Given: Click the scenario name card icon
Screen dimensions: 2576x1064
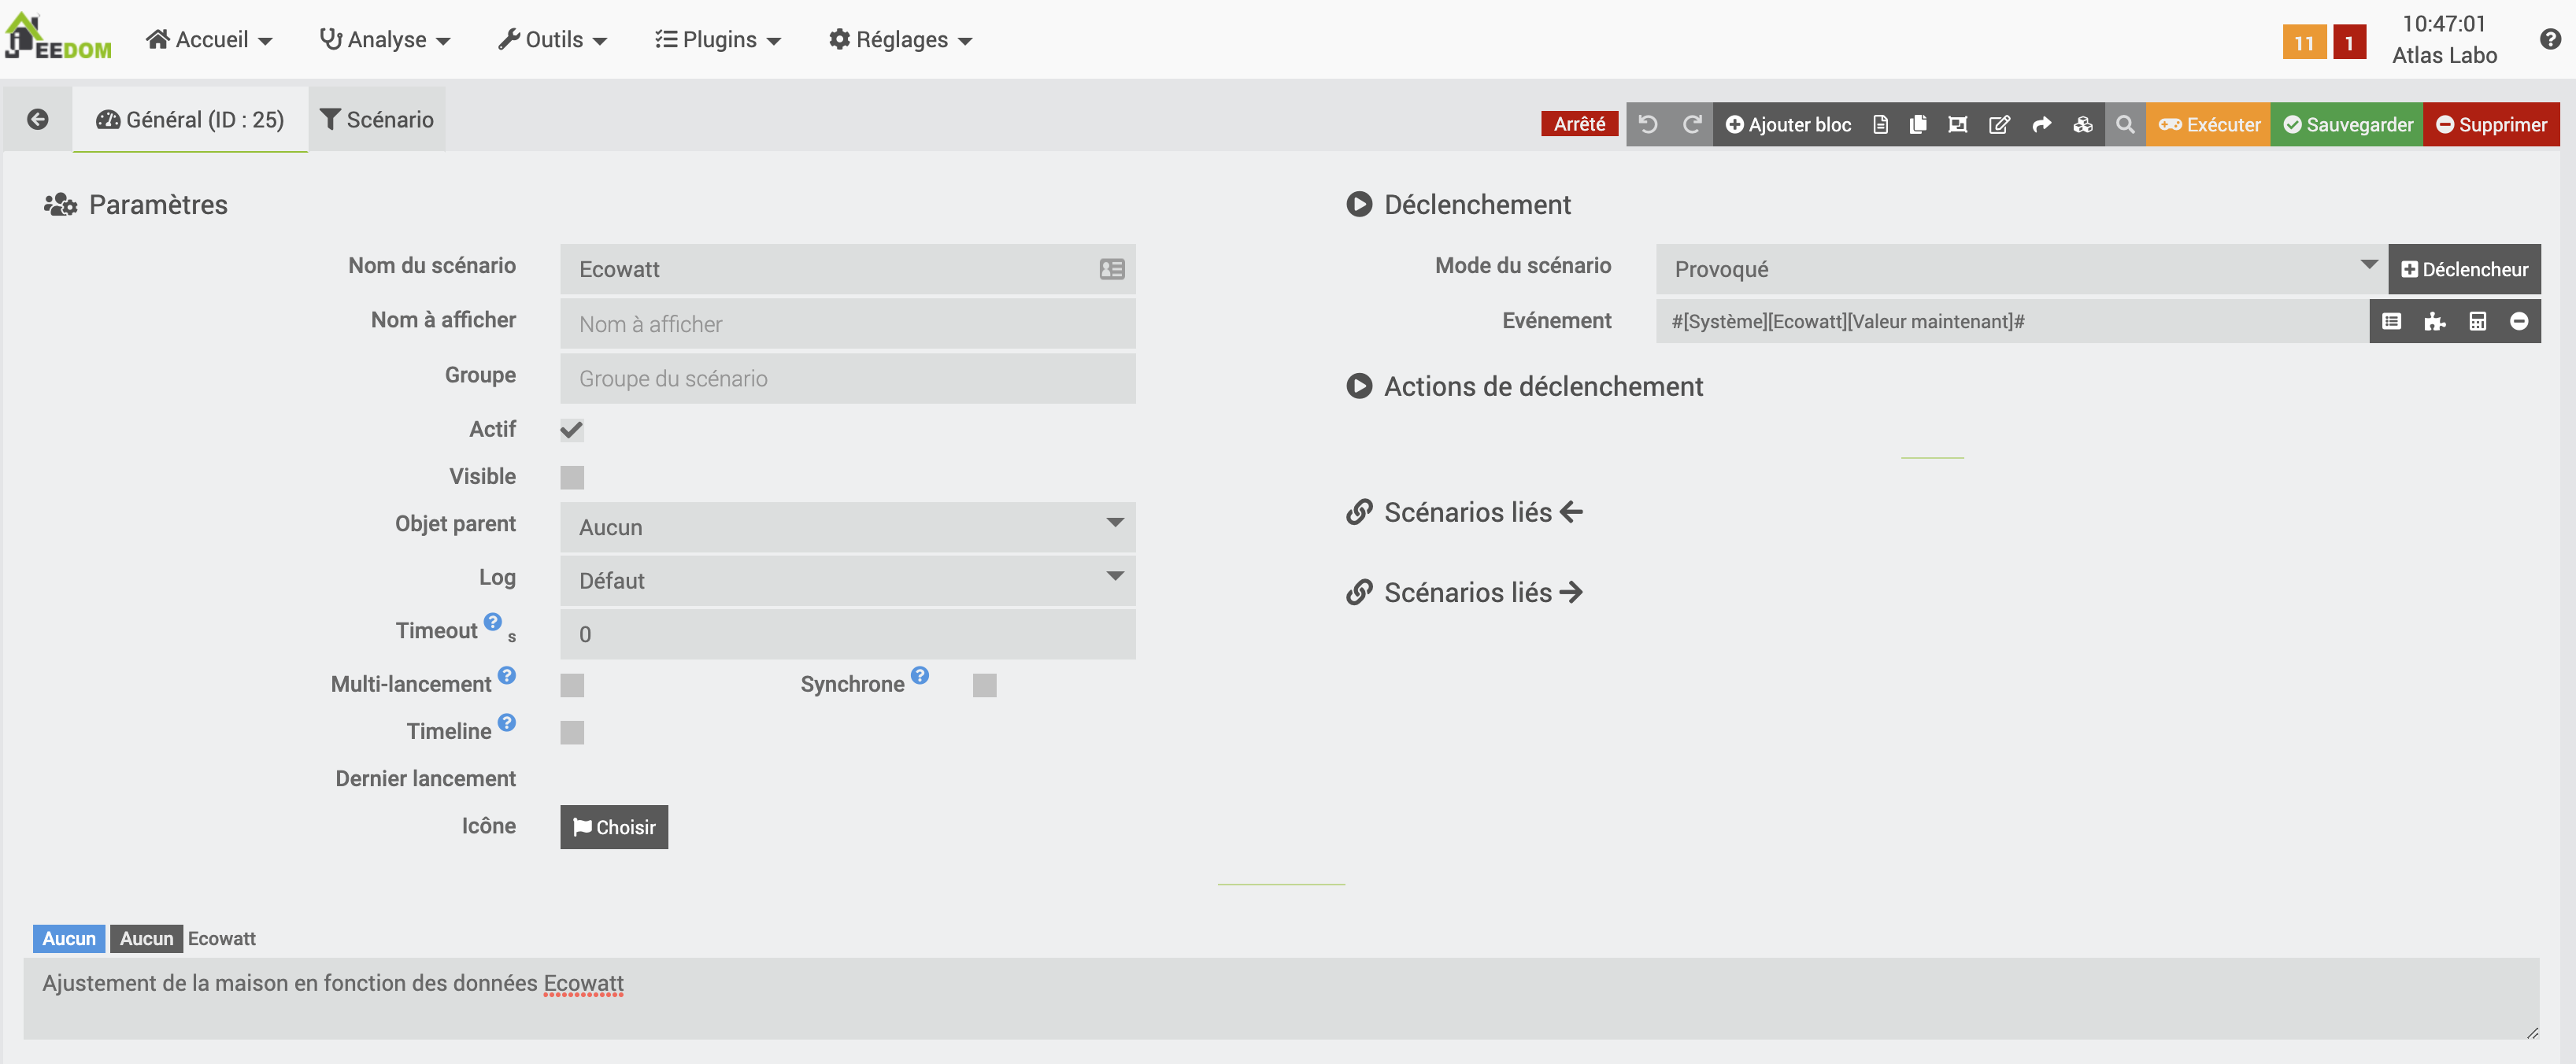Looking at the screenshot, I should pos(1112,269).
